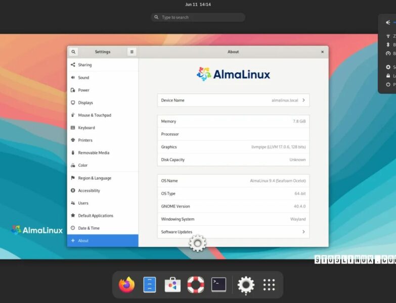Click the Graphics row label
Image resolution: width=396 pixels, height=303 pixels.
(169, 147)
